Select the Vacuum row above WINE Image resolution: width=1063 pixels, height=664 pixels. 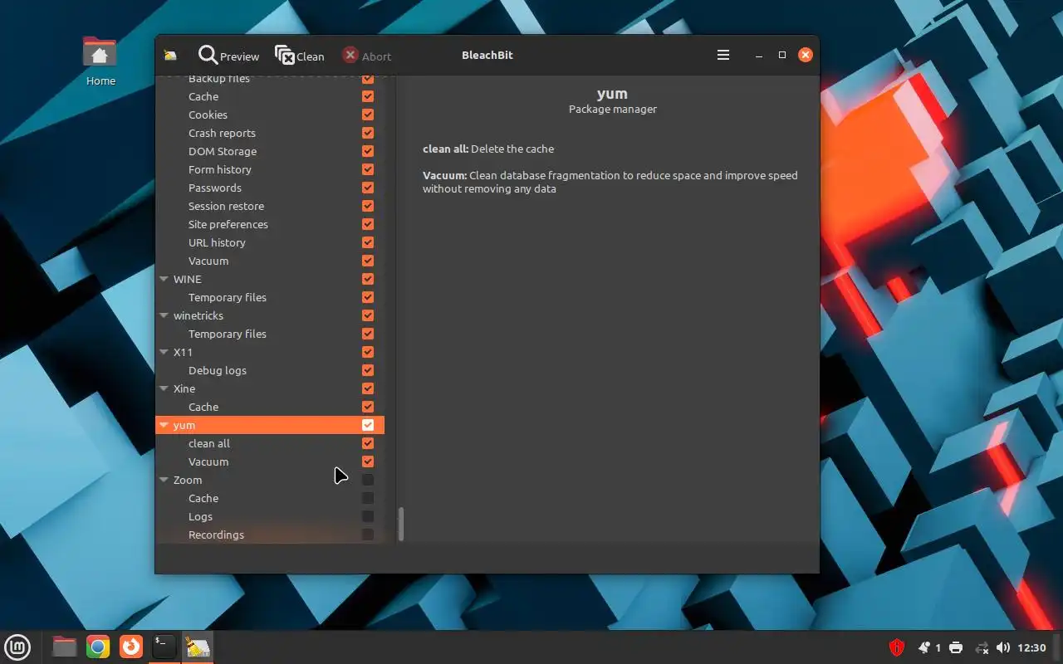(270, 261)
